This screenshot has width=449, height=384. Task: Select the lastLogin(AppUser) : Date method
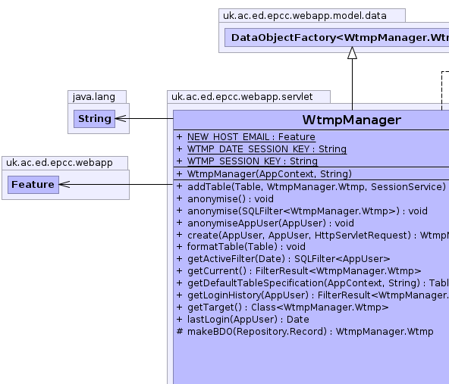click(248, 320)
